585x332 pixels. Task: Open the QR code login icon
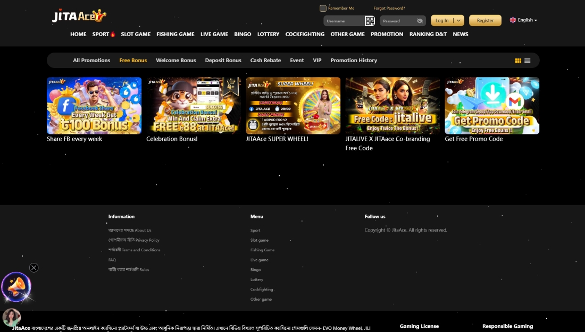pyautogui.click(x=370, y=21)
